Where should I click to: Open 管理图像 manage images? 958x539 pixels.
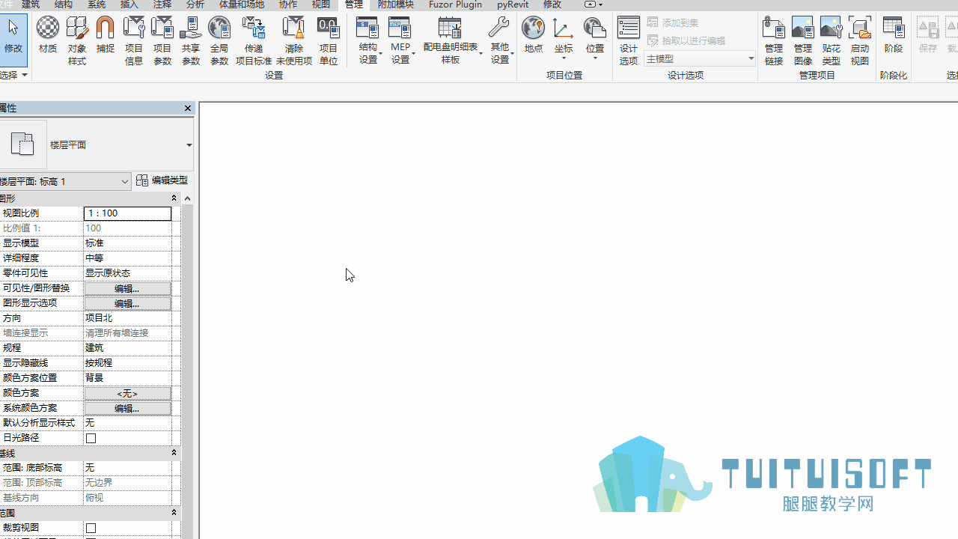(x=803, y=40)
